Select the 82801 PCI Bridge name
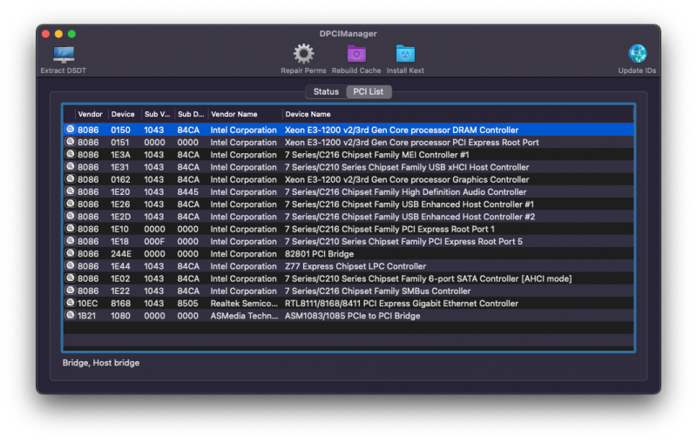 [319, 254]
